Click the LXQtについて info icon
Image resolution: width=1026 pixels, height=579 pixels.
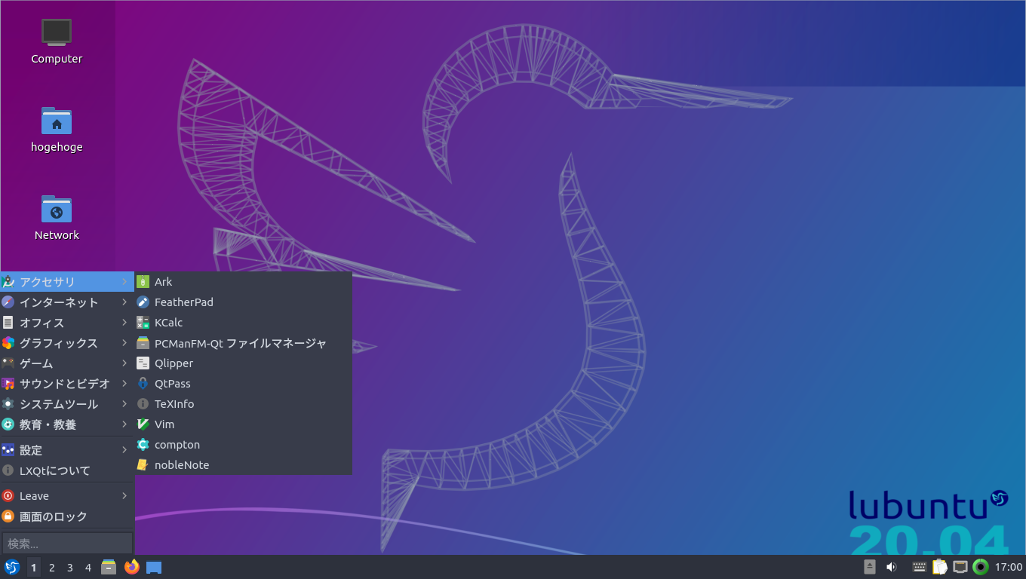pyautogui.click(x=8, y=470)
